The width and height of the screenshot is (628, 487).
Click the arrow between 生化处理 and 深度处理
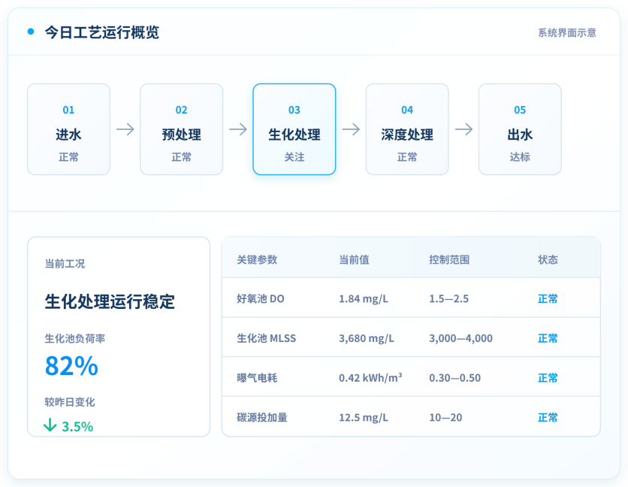[x=352, y=129]
